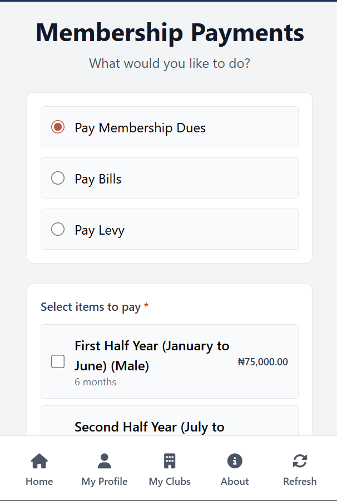Tap the Refresh circular arrows icon

click(300, 461)
